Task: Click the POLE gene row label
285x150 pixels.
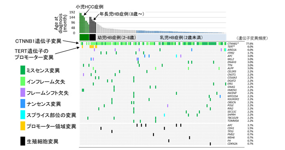Action: (x=230, y=105)
